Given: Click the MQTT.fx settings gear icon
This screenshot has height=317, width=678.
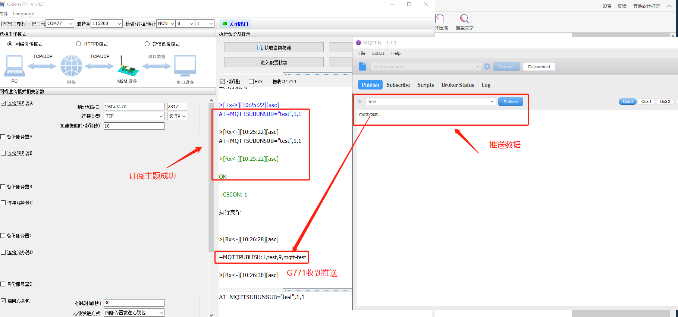Looking at the screenshot, I should click(487, 67).
